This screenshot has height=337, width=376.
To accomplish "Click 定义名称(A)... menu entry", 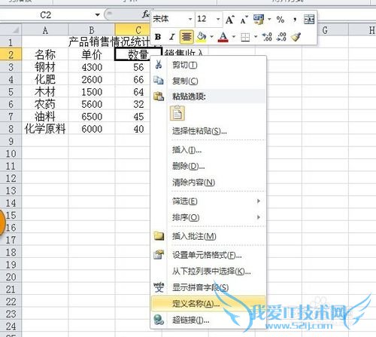I will [208, 304].
